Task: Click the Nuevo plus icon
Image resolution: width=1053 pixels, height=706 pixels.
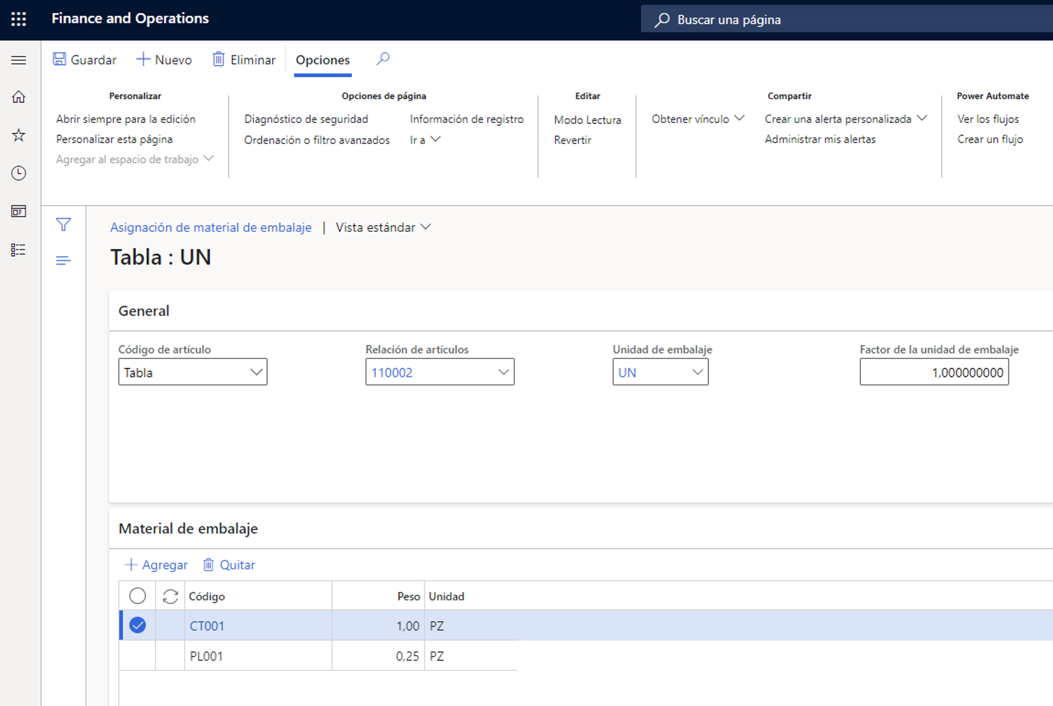Action: pyautogui.click(x=143, y=59)
